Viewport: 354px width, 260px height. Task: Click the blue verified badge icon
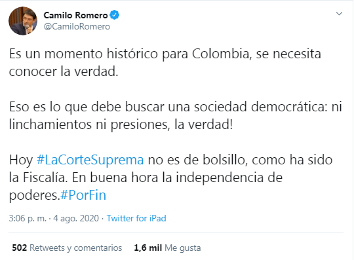pyautogui.click(x=115, y=15)
